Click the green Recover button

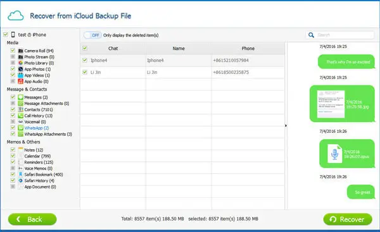tap(348, 219)
